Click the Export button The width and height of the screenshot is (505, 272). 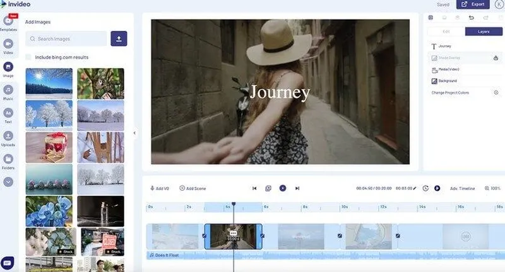(x=473, y=4)
